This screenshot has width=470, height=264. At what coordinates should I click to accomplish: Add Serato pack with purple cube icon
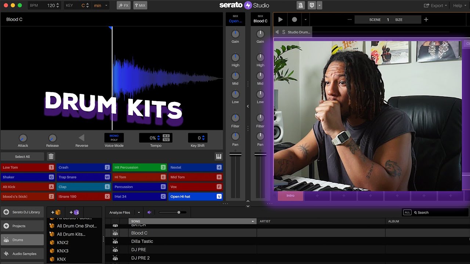[74, 212]
